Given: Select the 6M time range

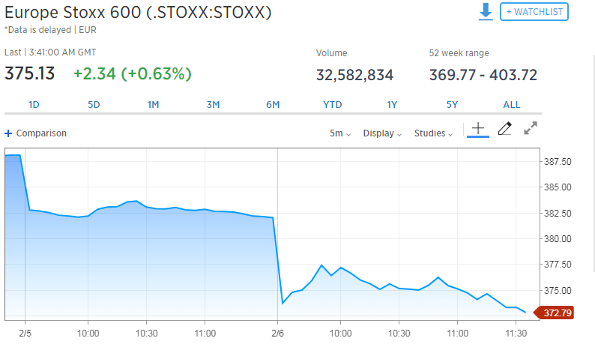Looking at the screenshot, I should [273, 105].
